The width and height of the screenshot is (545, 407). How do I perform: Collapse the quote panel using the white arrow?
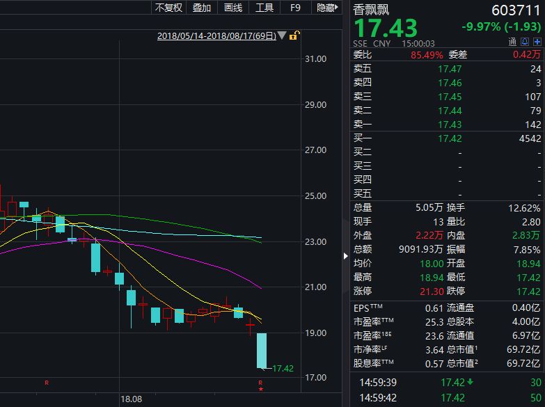click(x=345, y=256)
